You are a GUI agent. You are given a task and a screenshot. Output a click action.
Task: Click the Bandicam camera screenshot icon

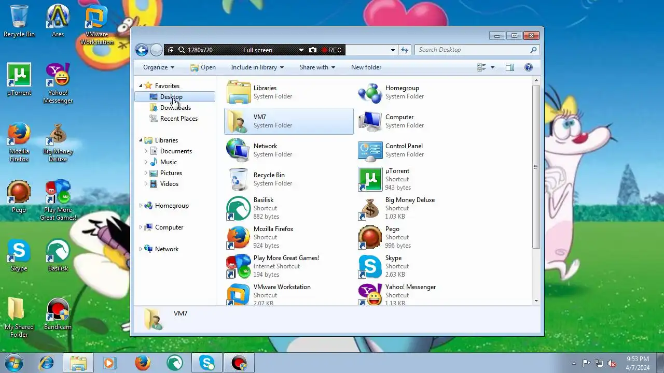313,50
